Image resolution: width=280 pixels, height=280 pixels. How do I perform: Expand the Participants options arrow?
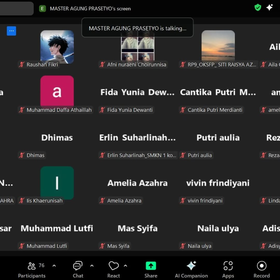tap(54, 265)
